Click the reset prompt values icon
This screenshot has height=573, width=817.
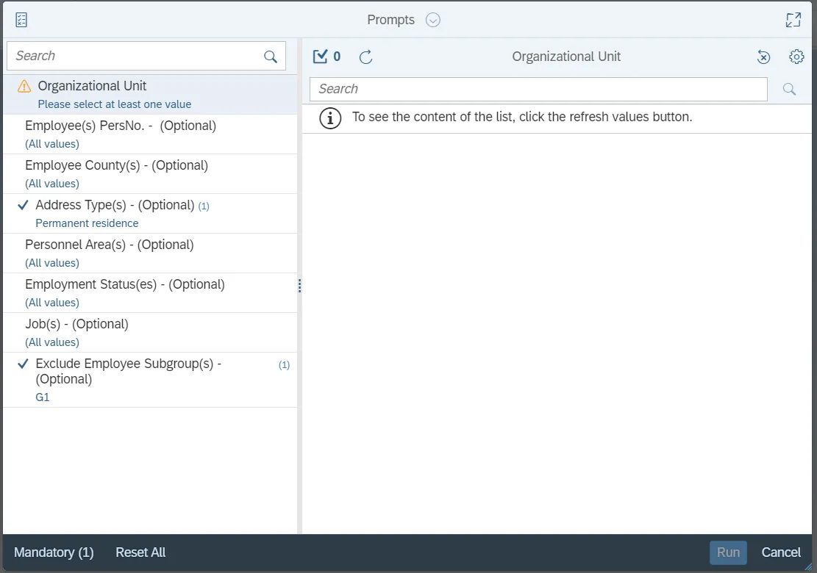pos(764,57)
